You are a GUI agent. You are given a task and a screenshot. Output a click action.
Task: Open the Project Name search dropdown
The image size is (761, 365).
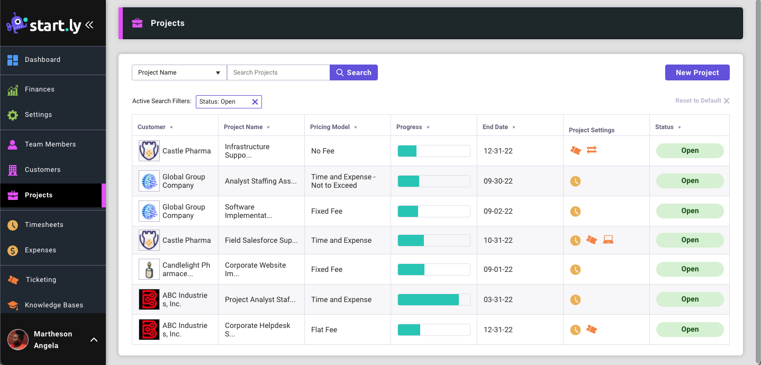point(179,72)
